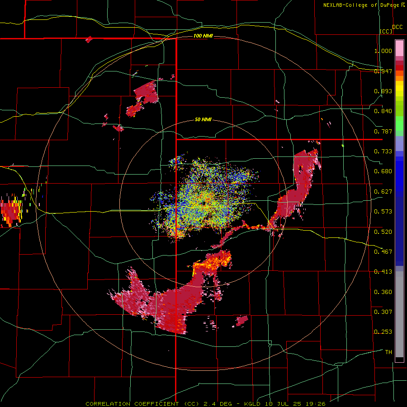Select the 0.253 scale value
407x407 pixels.
tap(383, 332)
